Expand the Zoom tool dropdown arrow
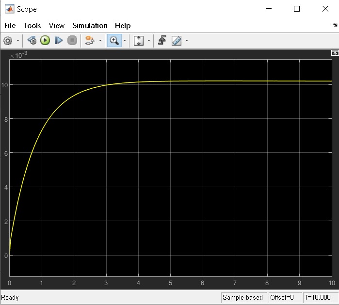339x305 pixels. tap(125, 41)
